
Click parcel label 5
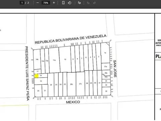point(91,57)
